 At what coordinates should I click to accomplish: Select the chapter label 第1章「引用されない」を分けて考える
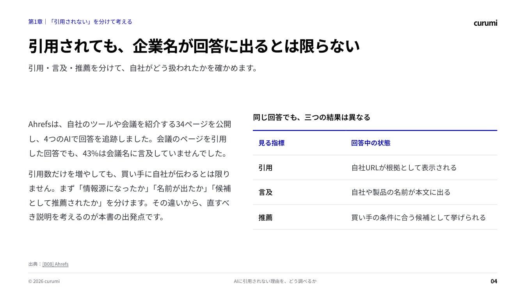(x=80, y=22)
